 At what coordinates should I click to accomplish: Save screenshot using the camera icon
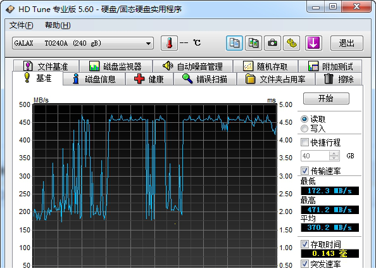tap(272, 43)
